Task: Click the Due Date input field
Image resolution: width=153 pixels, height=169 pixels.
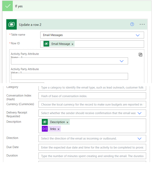Action: pos(92,147)
